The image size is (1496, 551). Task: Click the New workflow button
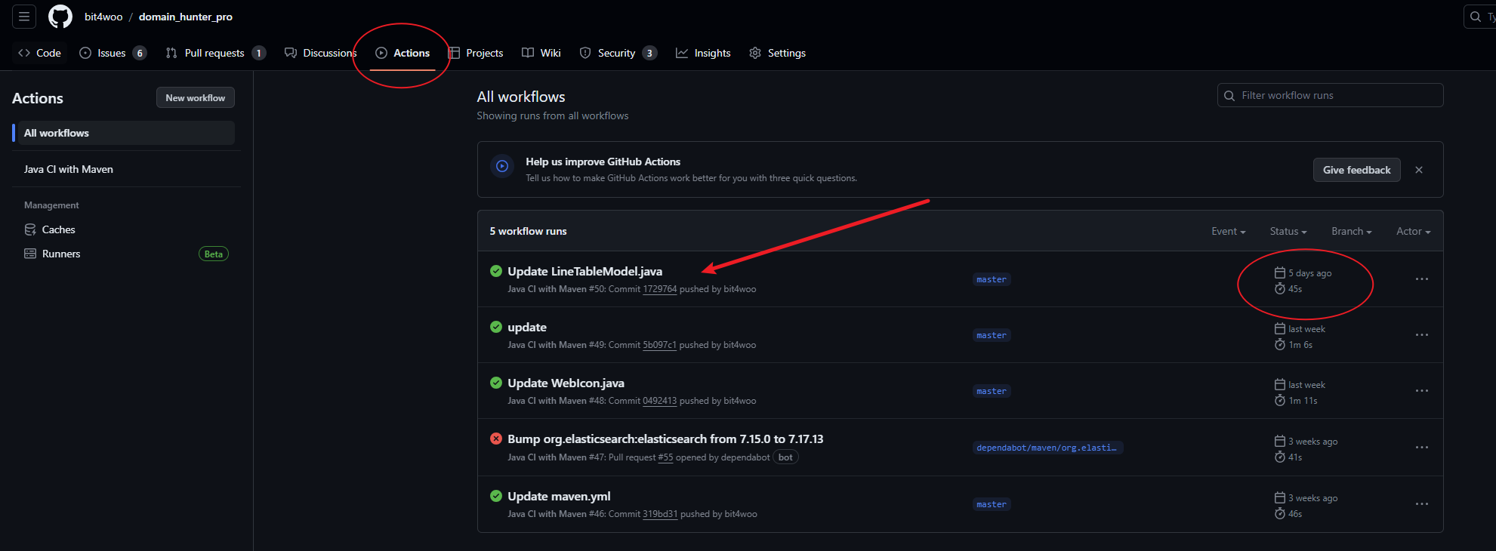[196, 97]
